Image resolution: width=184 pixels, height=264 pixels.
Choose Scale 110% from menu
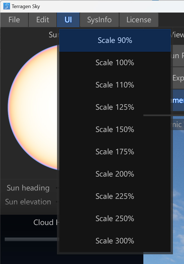(115, 85)
